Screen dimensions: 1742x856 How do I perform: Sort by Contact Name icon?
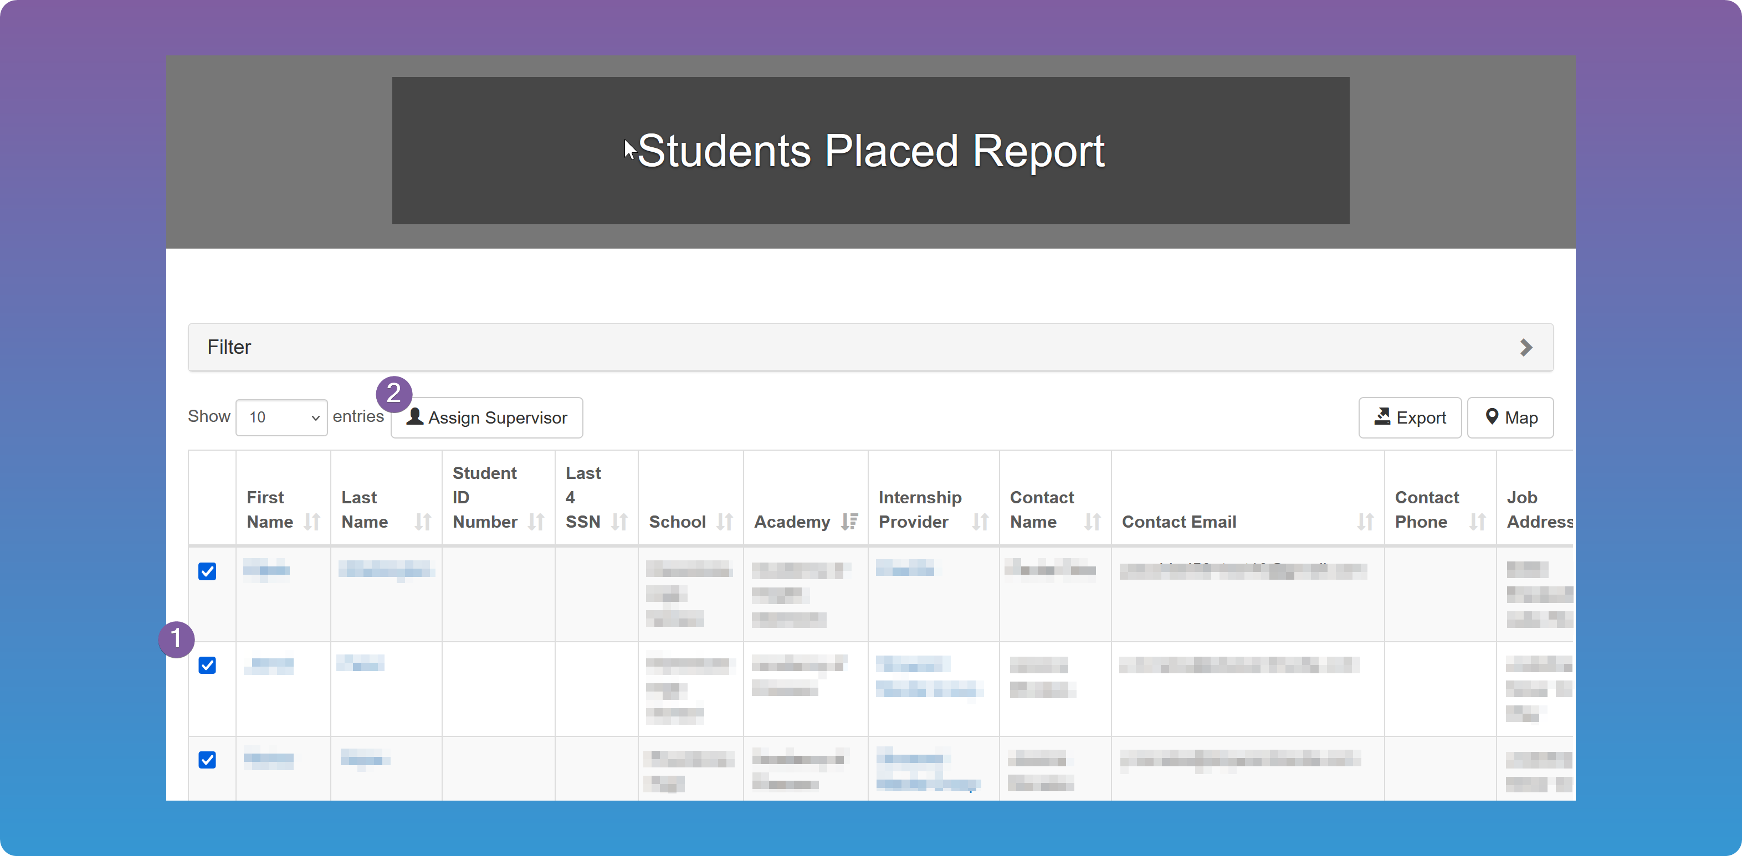[x=1093, y=522]
